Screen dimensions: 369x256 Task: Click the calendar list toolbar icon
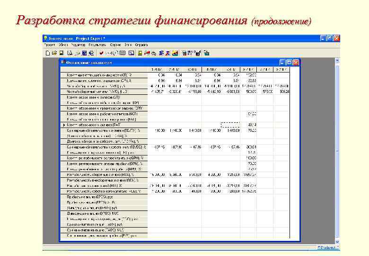click(x=123, y=53)
